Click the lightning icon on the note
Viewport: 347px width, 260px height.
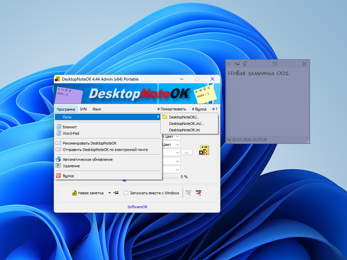(x=245, y=64)
